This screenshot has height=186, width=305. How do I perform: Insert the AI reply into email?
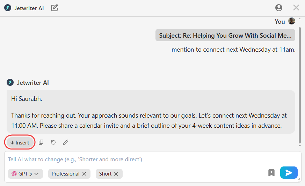tap(20, 142)
